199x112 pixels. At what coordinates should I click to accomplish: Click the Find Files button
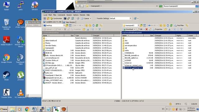(179, 26)
